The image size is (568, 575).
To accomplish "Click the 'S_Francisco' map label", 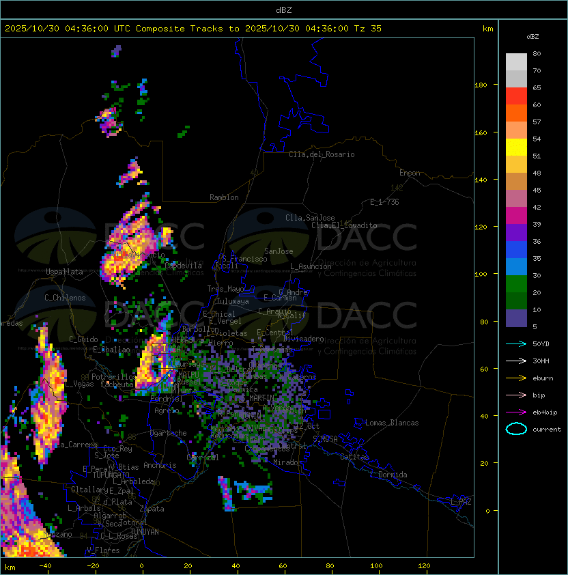I will click(x=244, y=259).
